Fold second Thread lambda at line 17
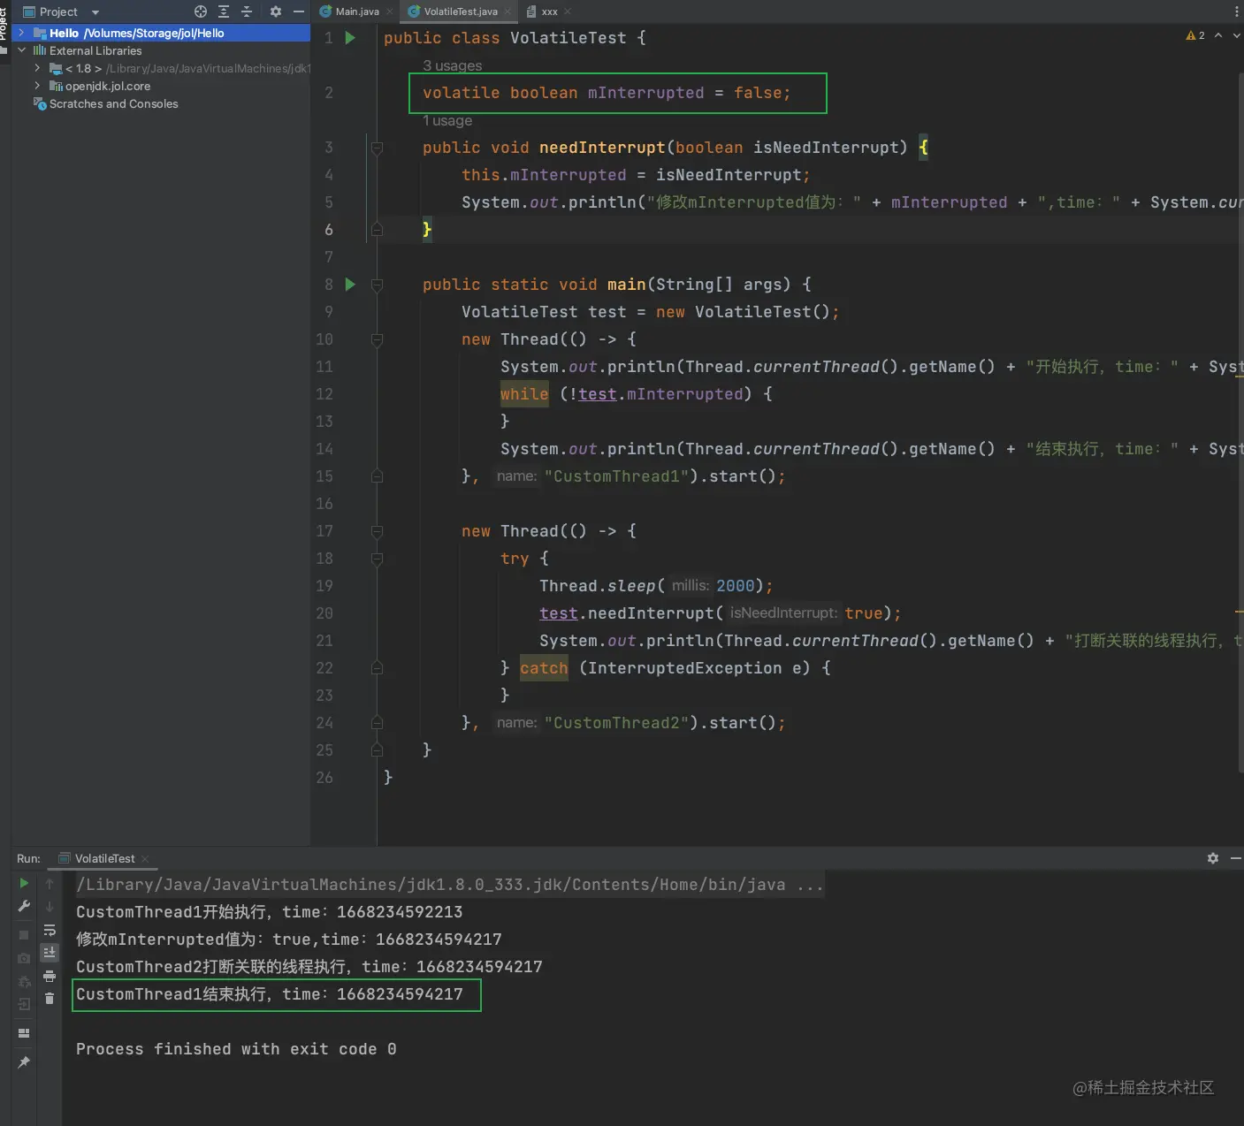 pos(377,531)
